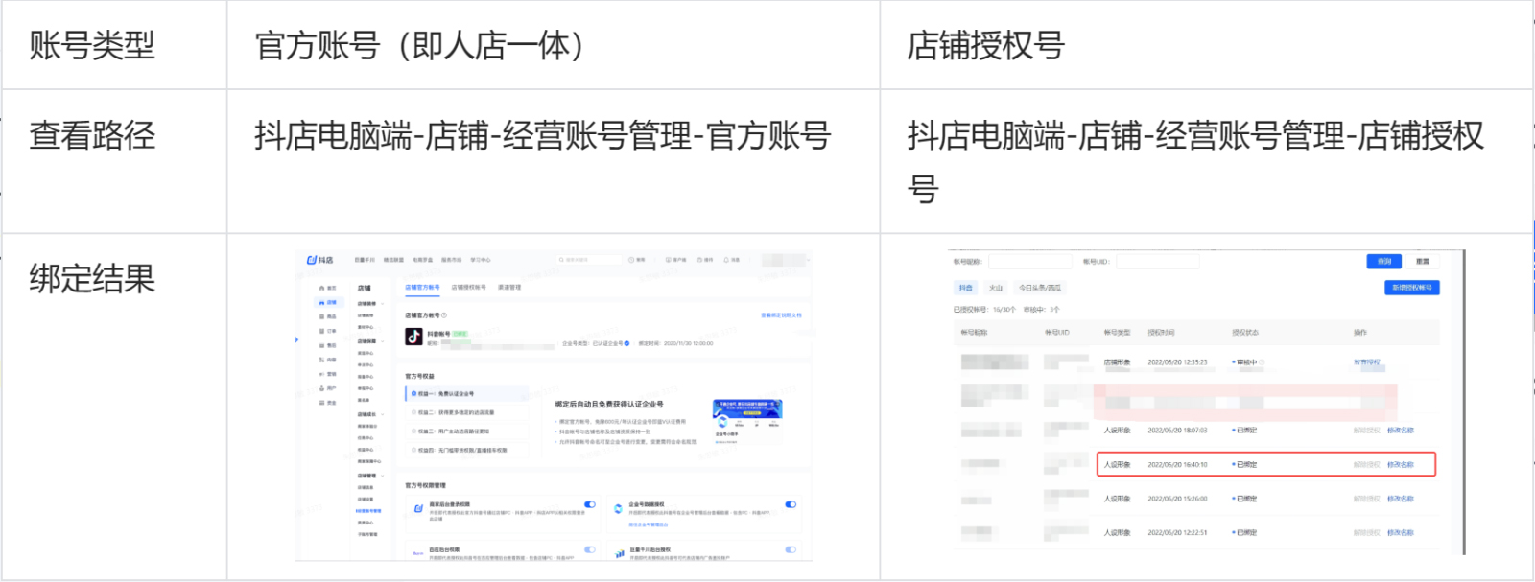
Task: Open 学习中心 in the top navigation
Action: click(480, 260)
